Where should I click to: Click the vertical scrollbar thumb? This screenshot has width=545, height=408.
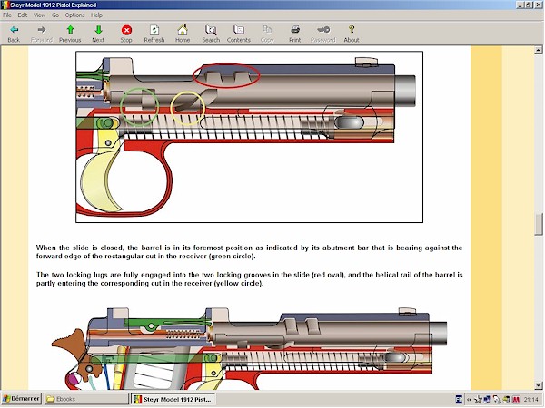tap(539, 225)
